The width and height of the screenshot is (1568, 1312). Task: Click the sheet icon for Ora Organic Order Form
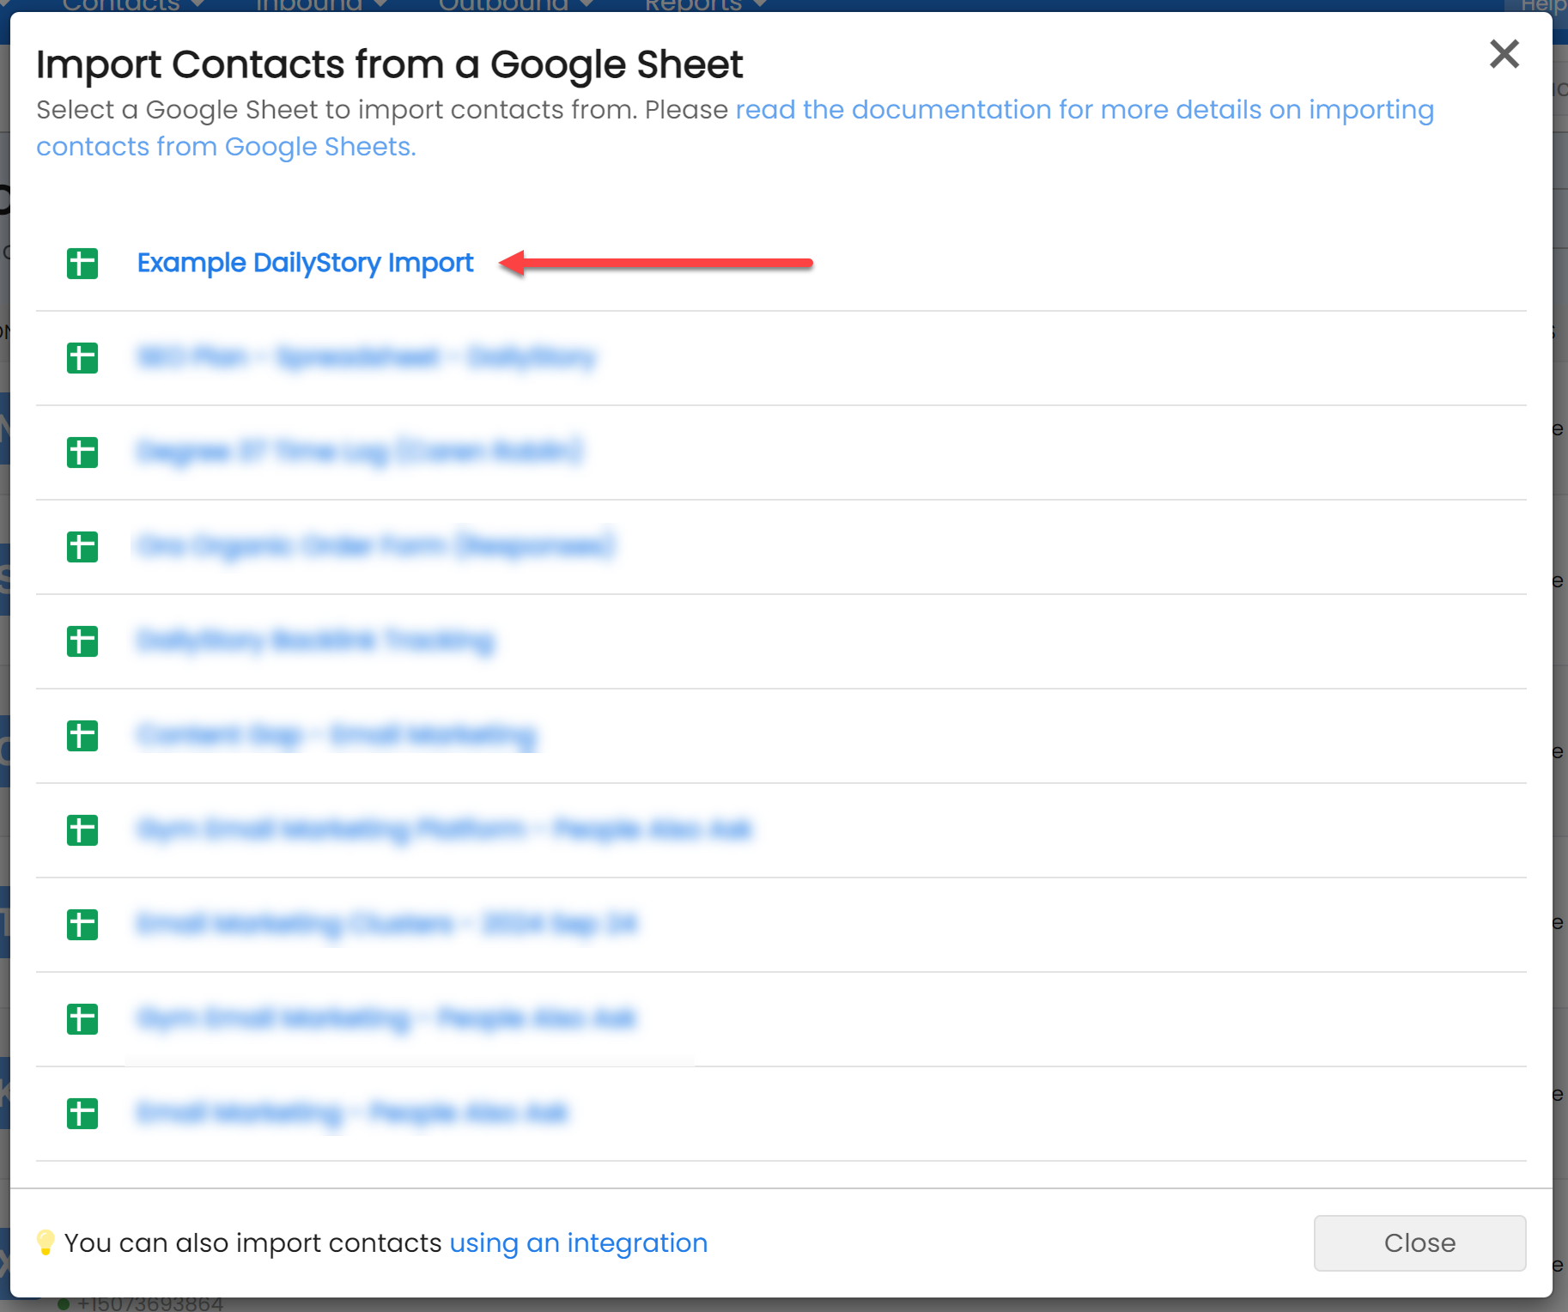[82, 547]
